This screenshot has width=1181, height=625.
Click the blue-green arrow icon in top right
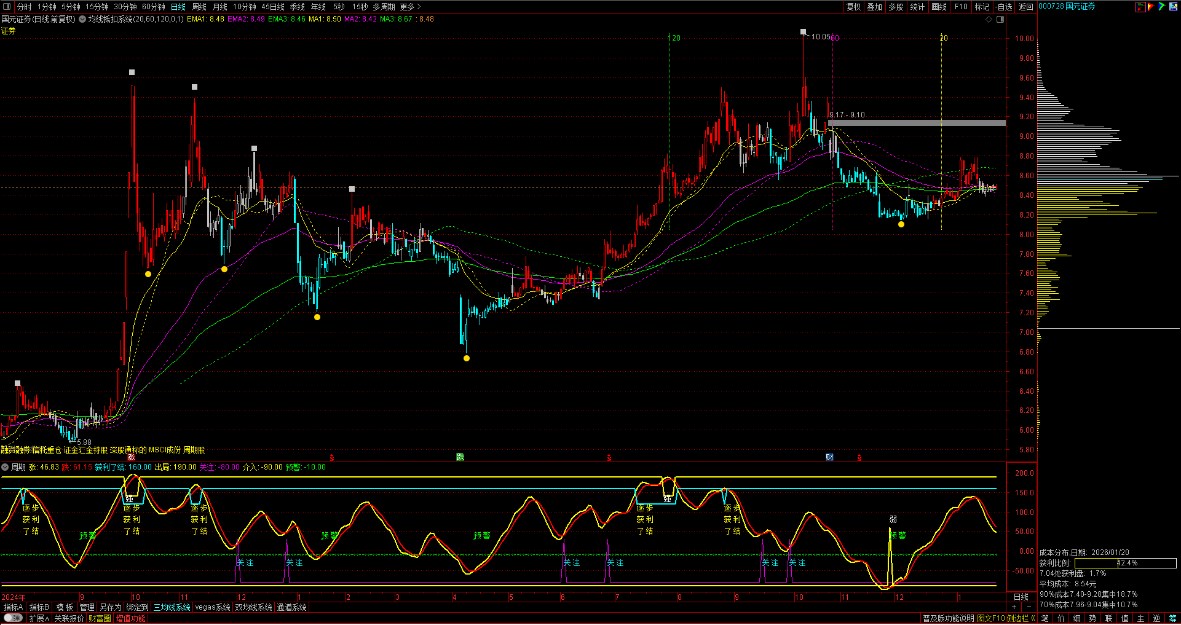tap(1161, 7)
